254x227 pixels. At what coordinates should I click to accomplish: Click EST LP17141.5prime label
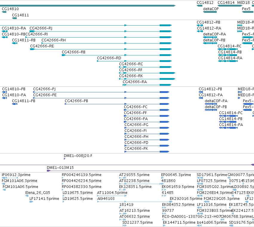click(44, 199)
